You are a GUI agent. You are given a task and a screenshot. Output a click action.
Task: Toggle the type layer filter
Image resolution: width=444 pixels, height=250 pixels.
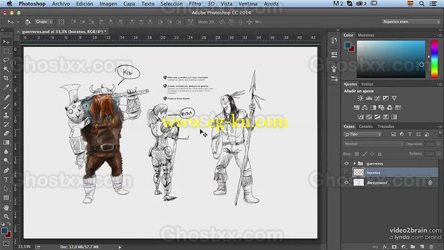tap(410, 134)
